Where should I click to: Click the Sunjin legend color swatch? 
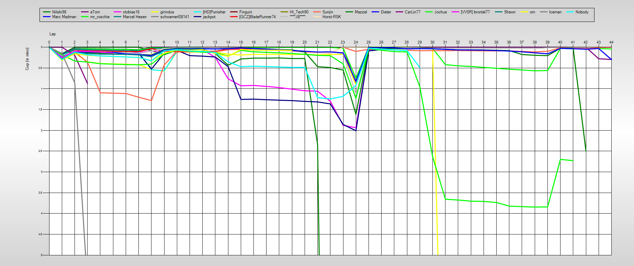pos(317,12)
